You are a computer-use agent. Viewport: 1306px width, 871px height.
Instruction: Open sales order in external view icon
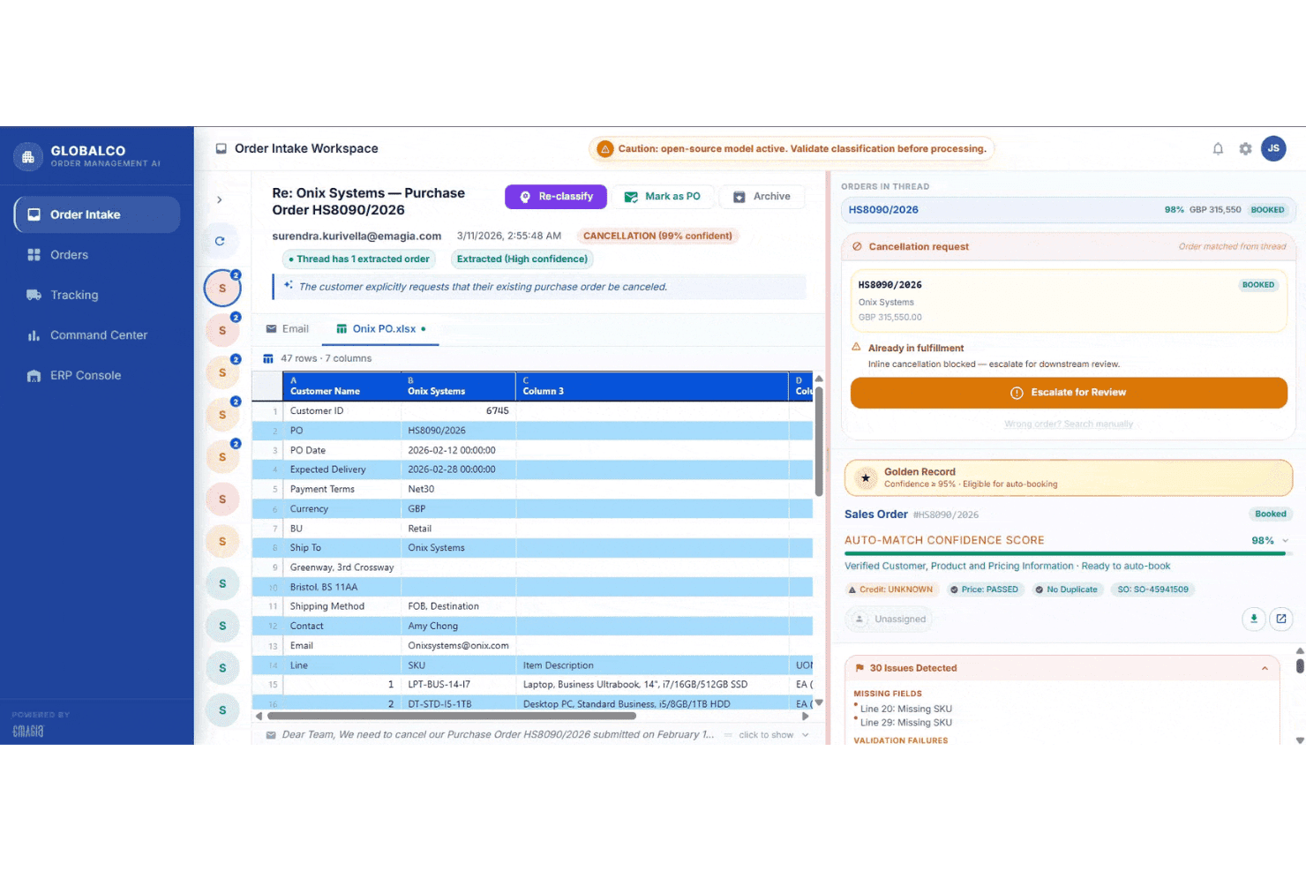(1281, 619)
